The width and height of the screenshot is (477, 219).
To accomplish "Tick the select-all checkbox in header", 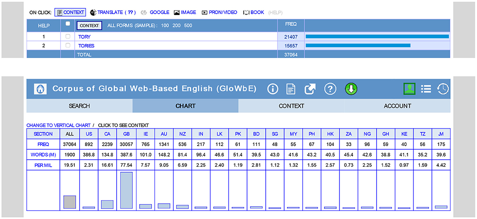I will tap(68, 23).
